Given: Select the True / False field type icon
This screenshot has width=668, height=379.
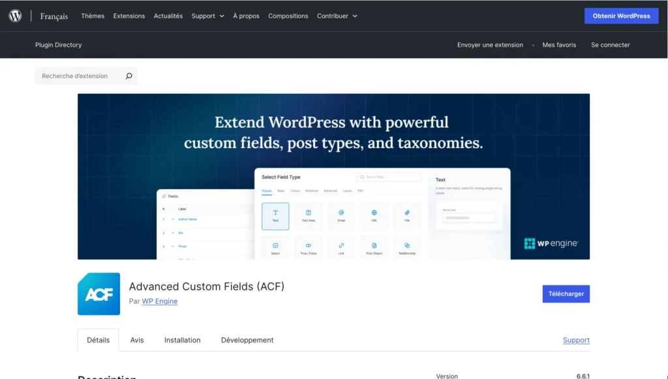Looking at the screenshot, I should tap(308, 247).
